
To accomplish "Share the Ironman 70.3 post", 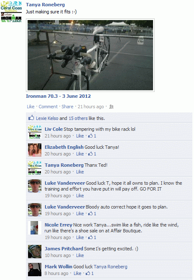I will [x=67, y=107].
